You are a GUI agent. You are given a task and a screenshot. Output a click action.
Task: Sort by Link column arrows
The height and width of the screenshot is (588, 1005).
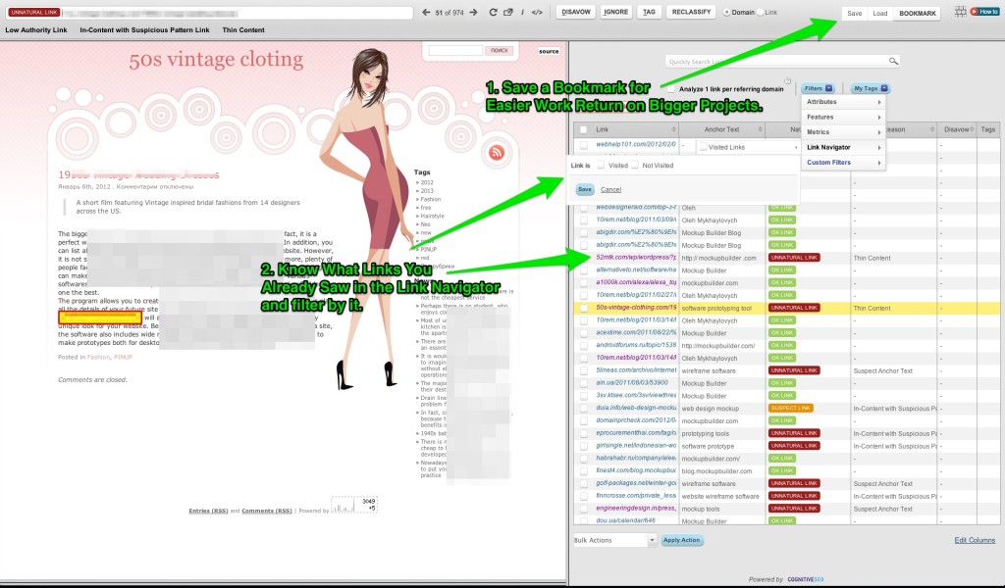673,129
